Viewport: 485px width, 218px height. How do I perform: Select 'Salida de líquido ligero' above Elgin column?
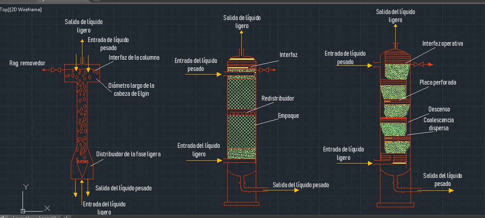pos(84,25)
